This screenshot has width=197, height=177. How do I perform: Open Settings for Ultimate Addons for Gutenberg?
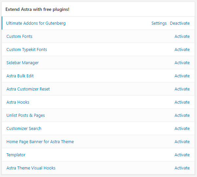pyautogui.click(x=159, y=23)
